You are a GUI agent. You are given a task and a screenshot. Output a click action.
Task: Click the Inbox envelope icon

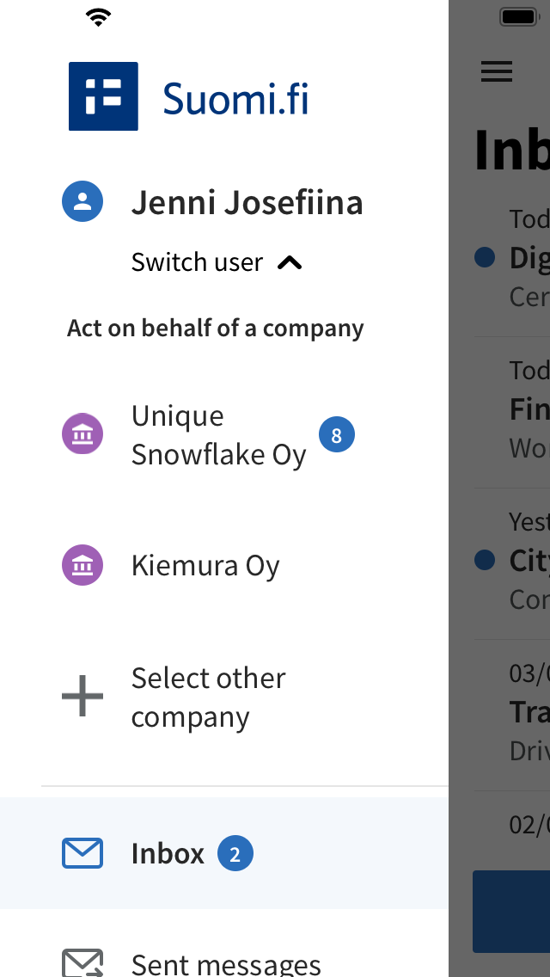(82, 853)
